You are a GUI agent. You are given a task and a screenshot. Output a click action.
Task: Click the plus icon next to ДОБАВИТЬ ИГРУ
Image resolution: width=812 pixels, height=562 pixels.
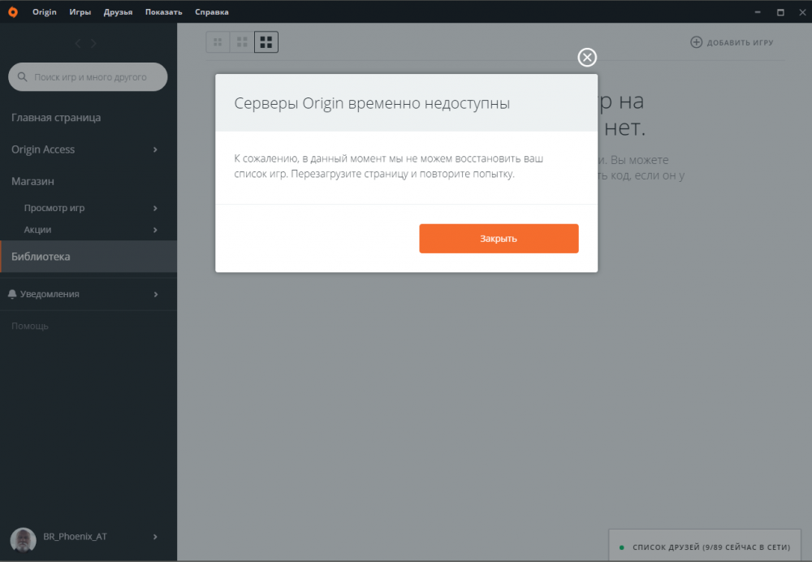point(696,42)
